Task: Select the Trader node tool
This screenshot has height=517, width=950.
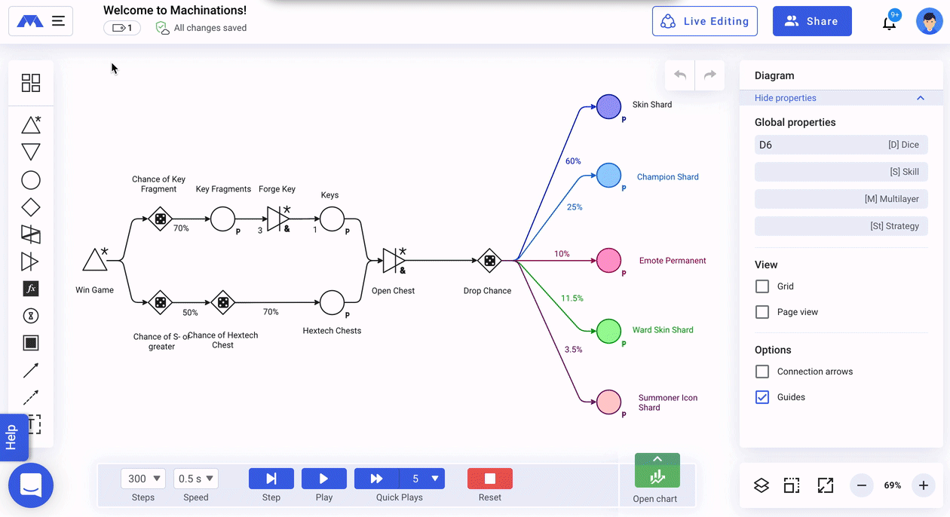Action: coord(31,234)
